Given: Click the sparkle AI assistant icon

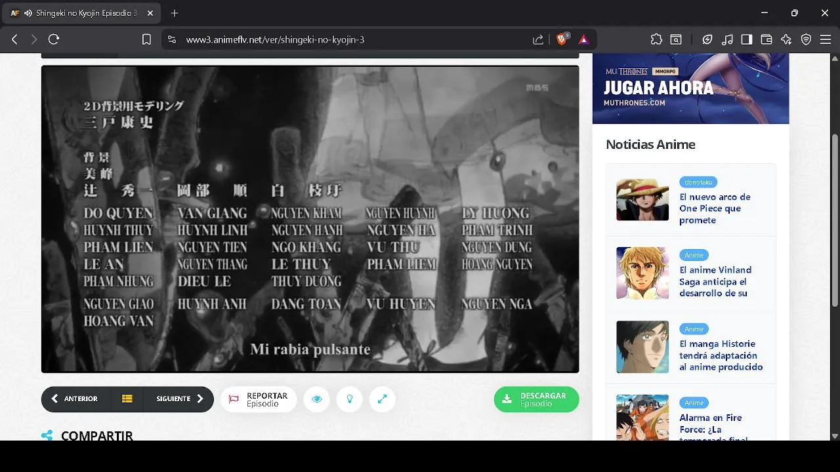Looking at the screenshot, I should 786,39.
